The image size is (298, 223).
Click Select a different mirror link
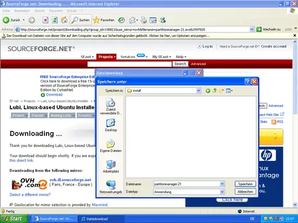click(x=30, y=194)
